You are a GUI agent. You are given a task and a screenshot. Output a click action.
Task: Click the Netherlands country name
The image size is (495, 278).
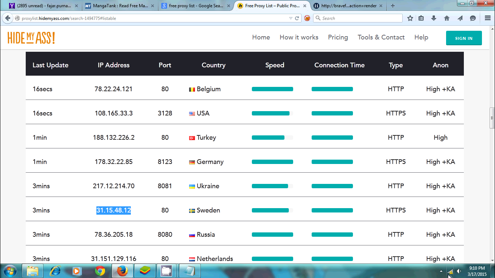pos(215,259)
